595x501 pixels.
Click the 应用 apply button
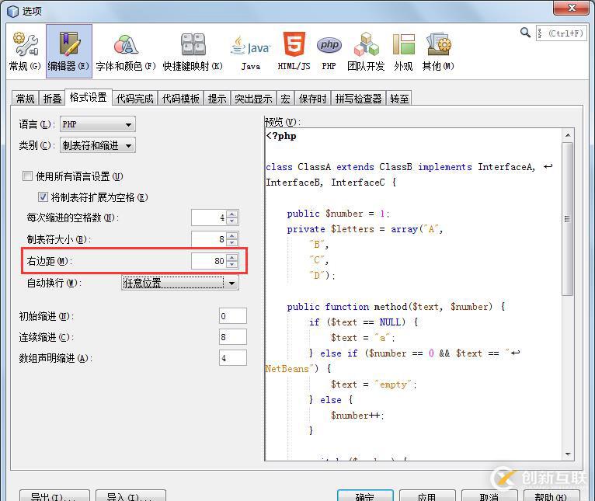coord(427,496)
